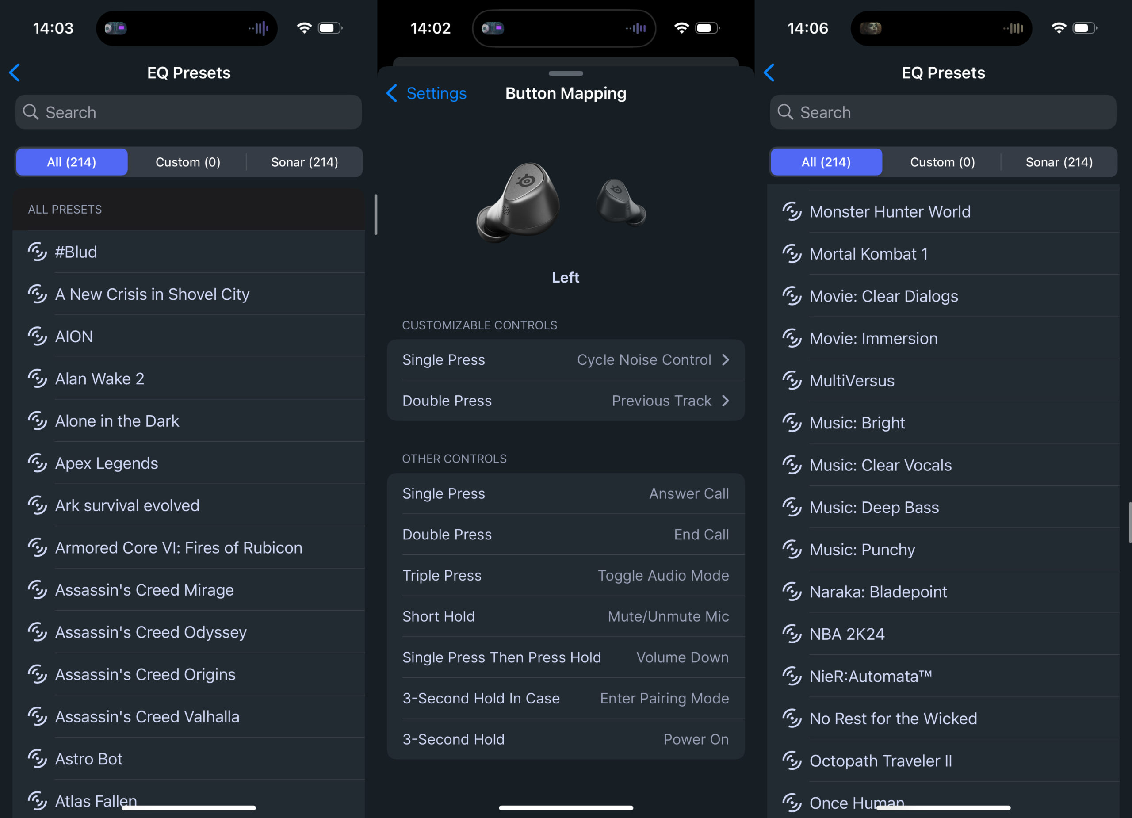Click the preset icon beside #Blud
Screen dimensions: 1132x818
(38, 252)
